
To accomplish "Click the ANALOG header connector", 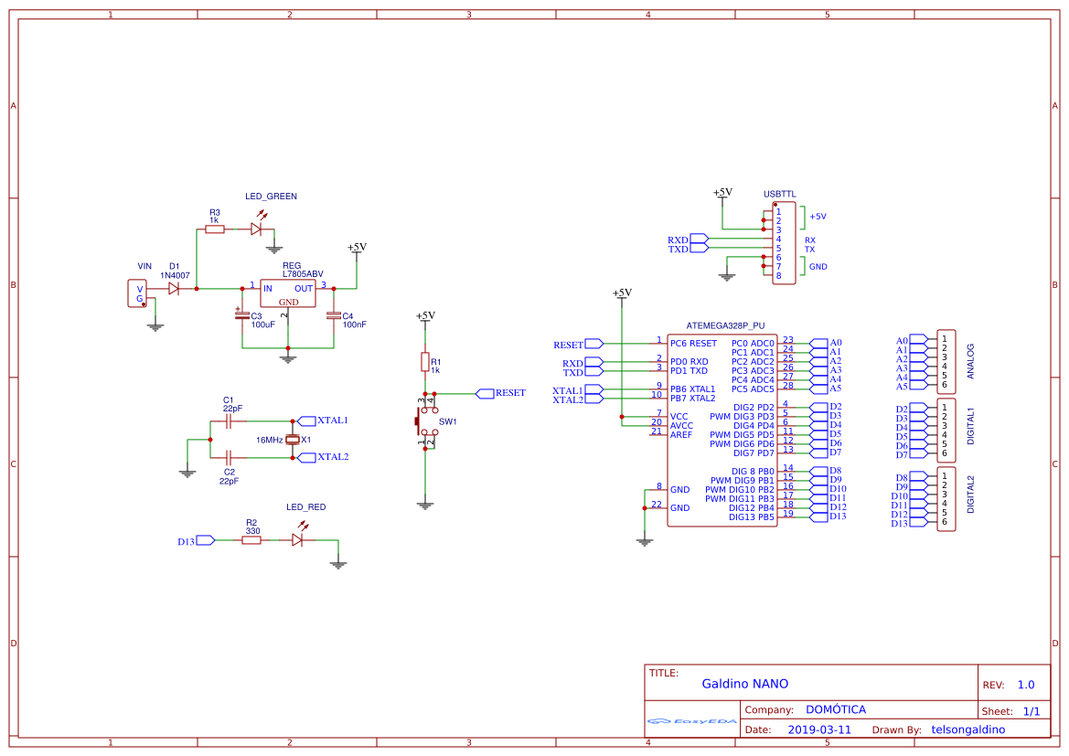I will (946, 362).
